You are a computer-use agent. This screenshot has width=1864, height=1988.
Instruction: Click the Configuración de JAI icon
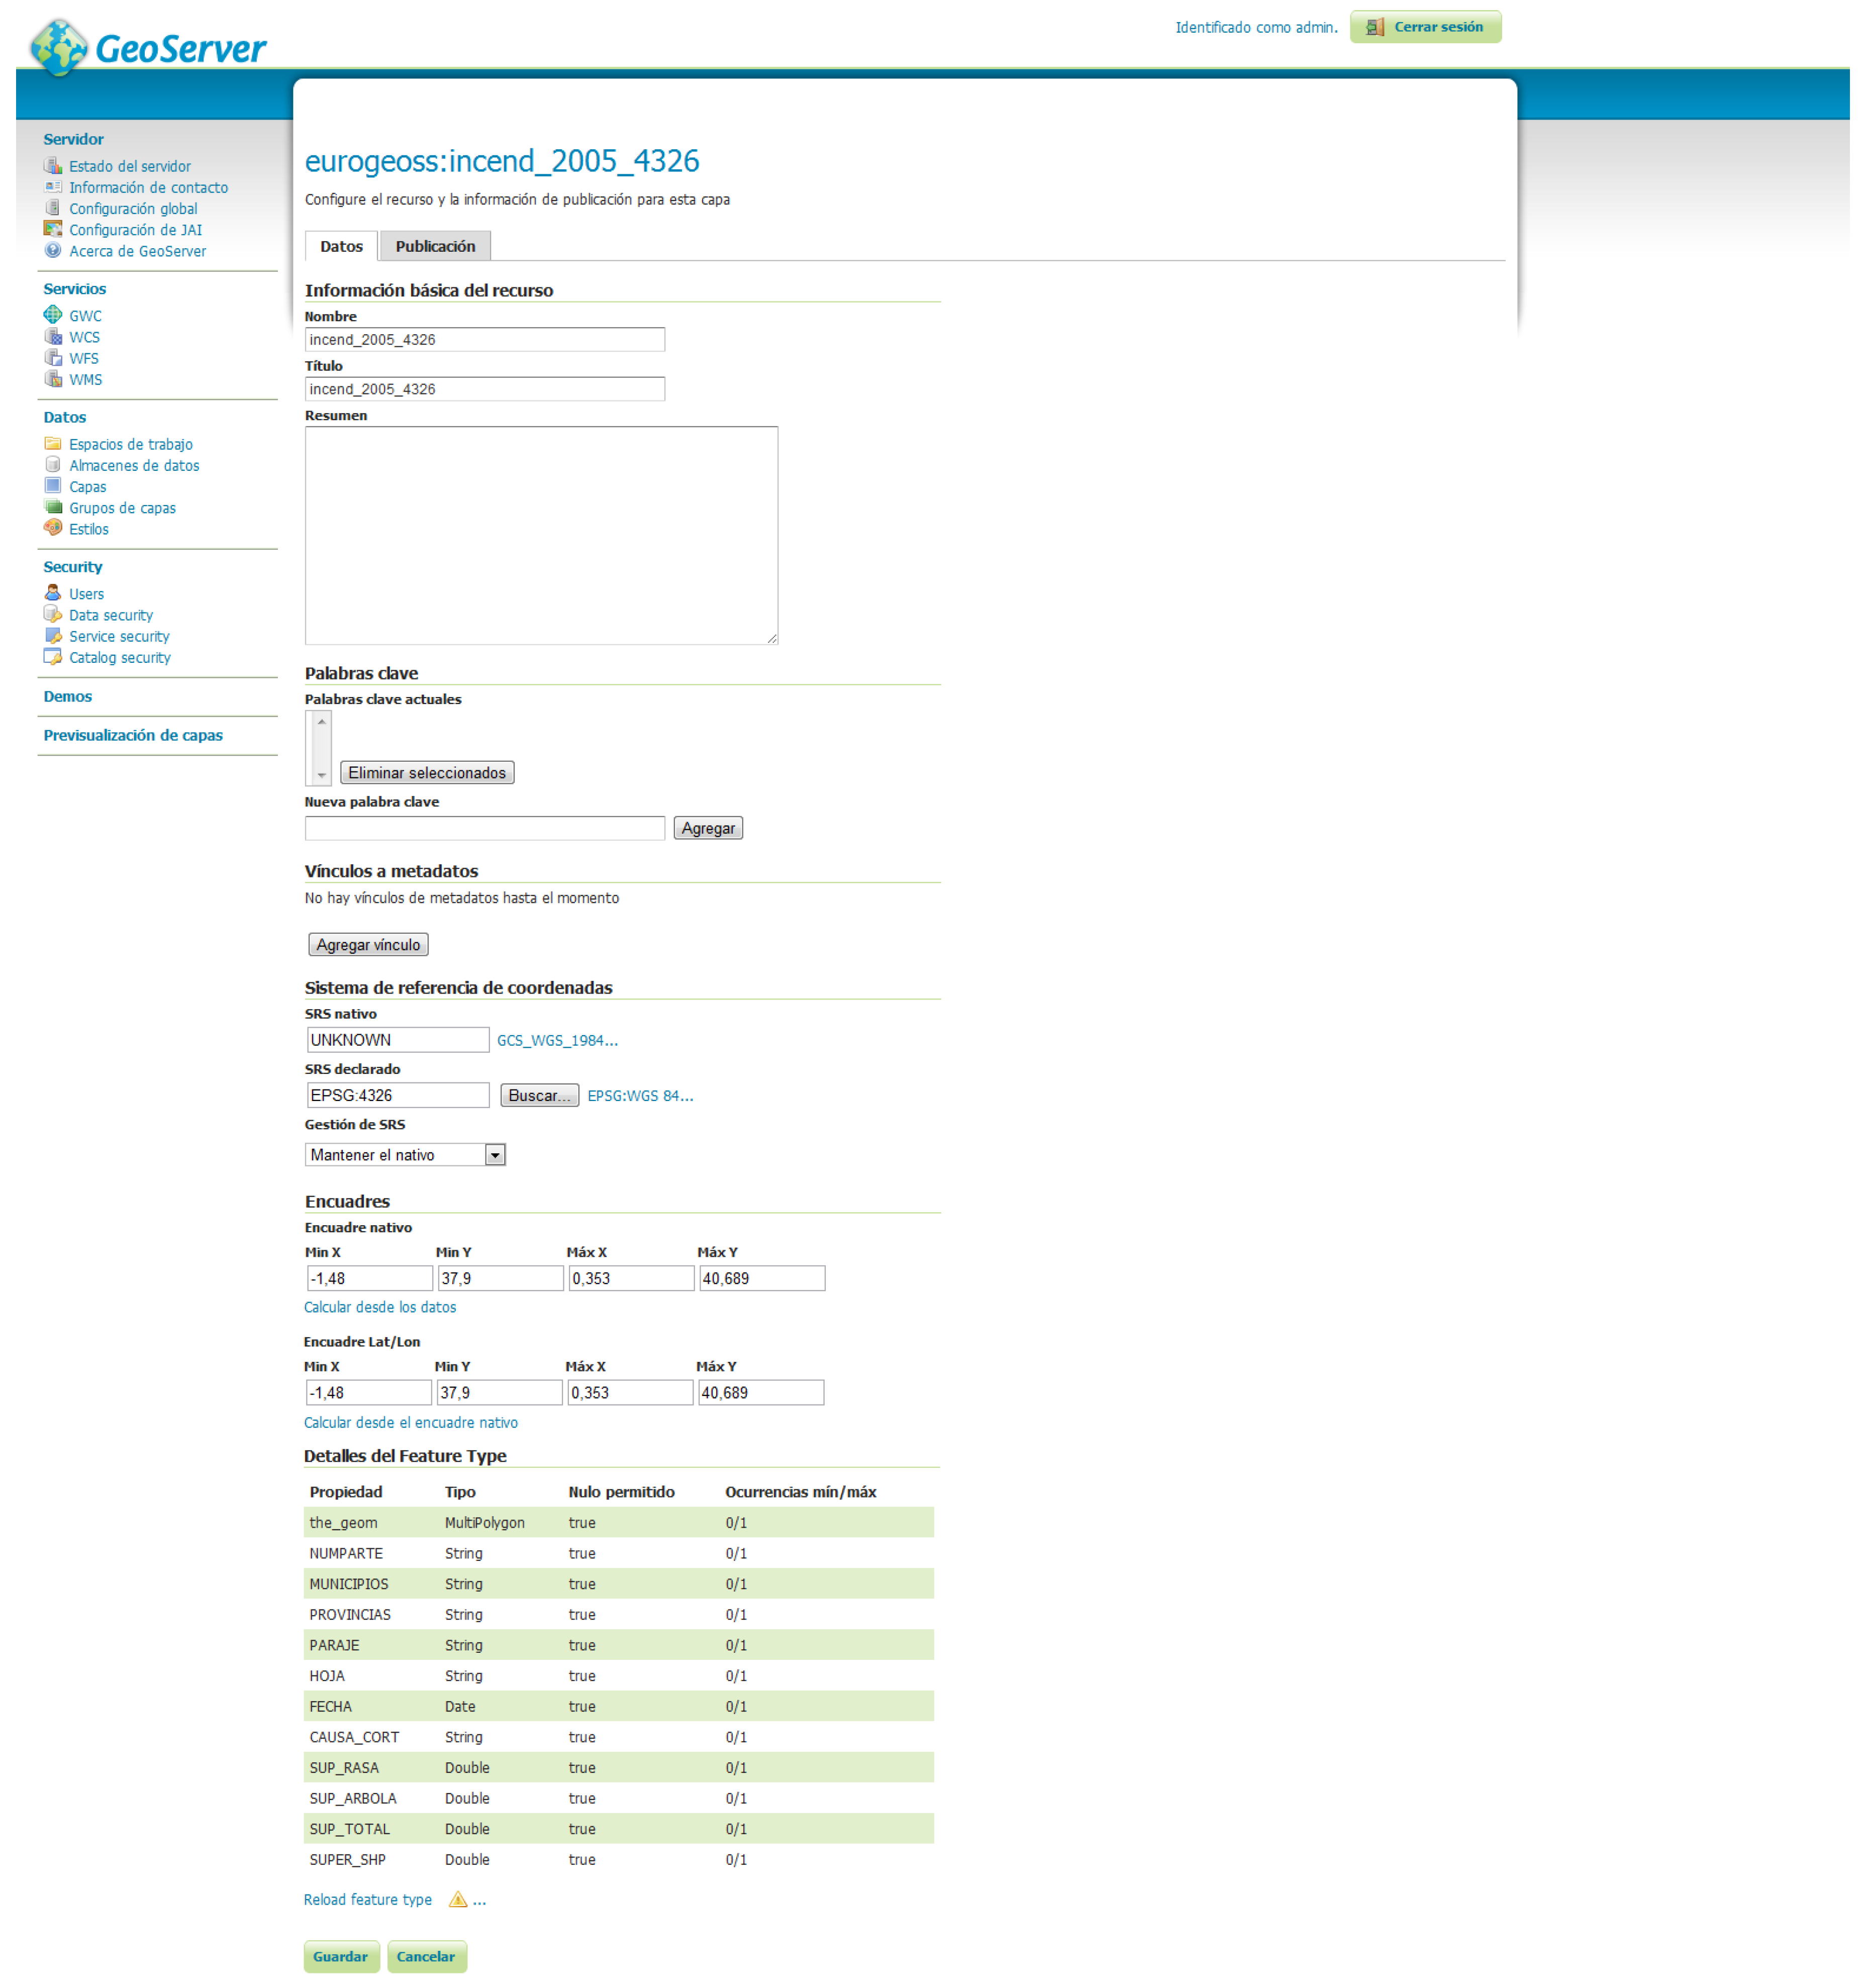click(53, 229)
